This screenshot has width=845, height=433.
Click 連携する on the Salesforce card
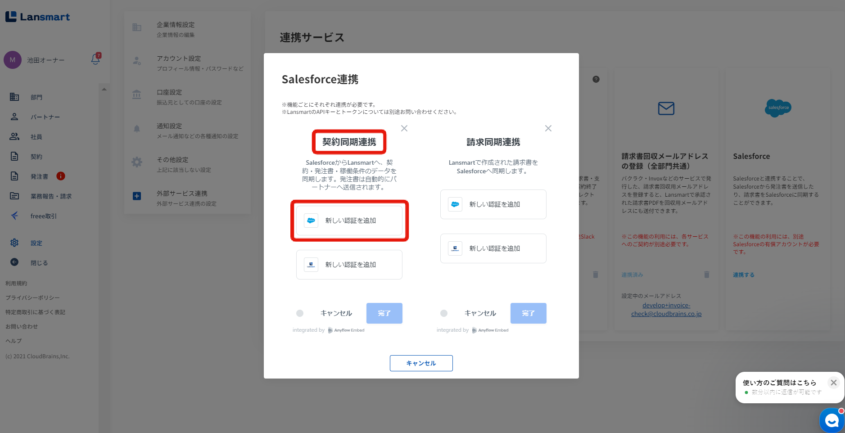point(744,275)
